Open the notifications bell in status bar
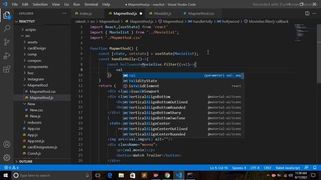Screen dimensions: 321x180 (314, 167)
